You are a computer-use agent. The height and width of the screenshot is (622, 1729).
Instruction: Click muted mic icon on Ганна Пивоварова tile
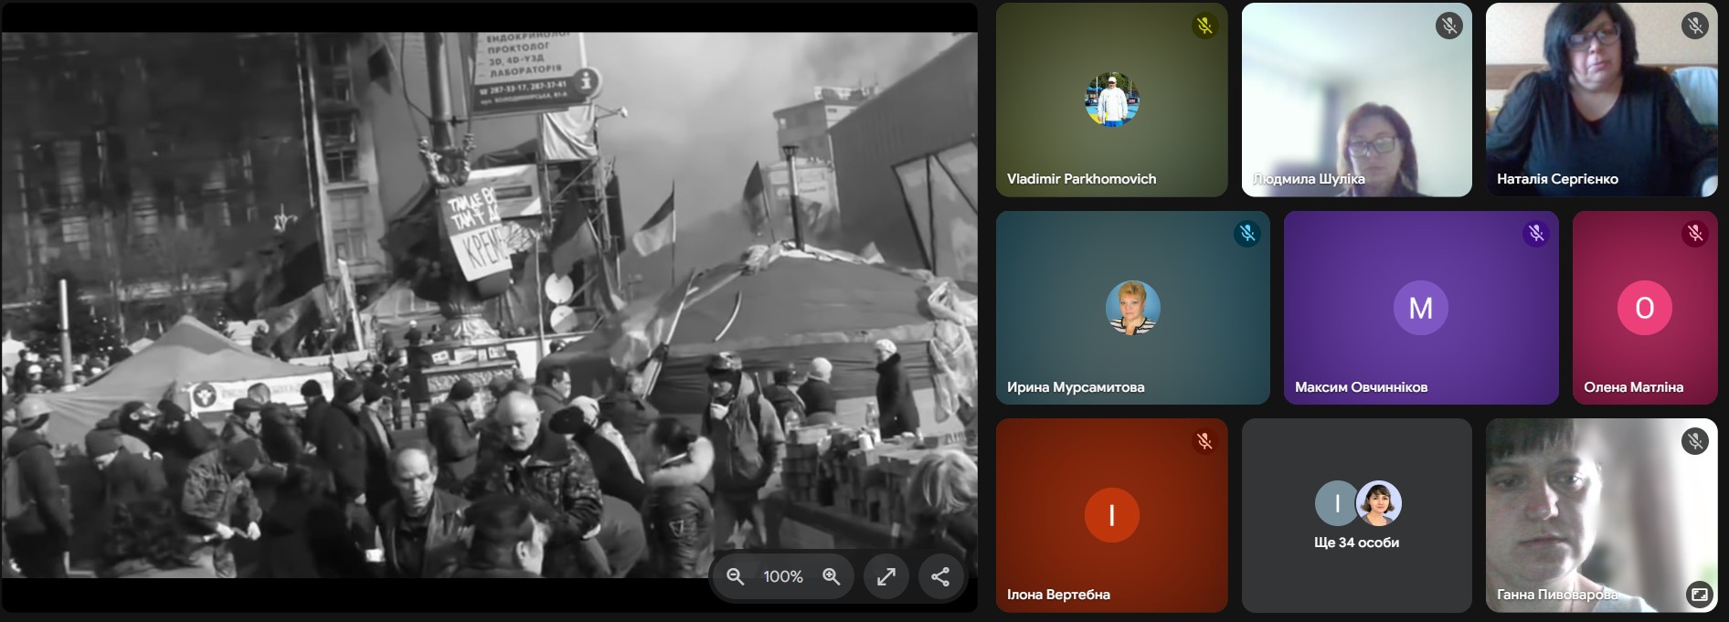[x=1694, y=442]
